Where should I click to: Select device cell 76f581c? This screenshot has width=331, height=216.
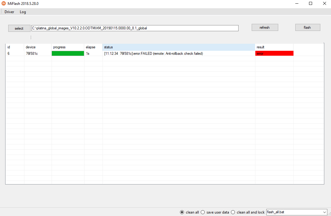[x=38, y=54]
